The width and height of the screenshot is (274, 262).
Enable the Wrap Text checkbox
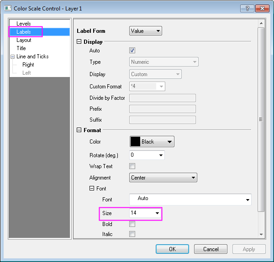[x=132, y=166]
